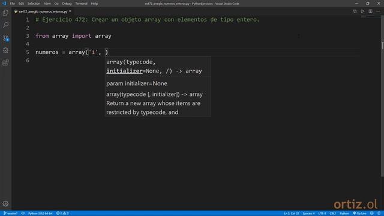Click the 'from' keyword on line 3

click(x=42, y=36)
